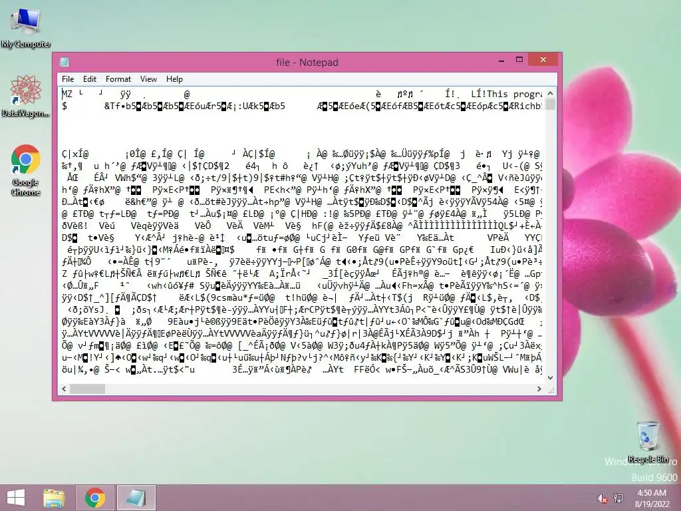Select the Recycle Bin desktop icon

pyautogui.click(x=648, y=442)
